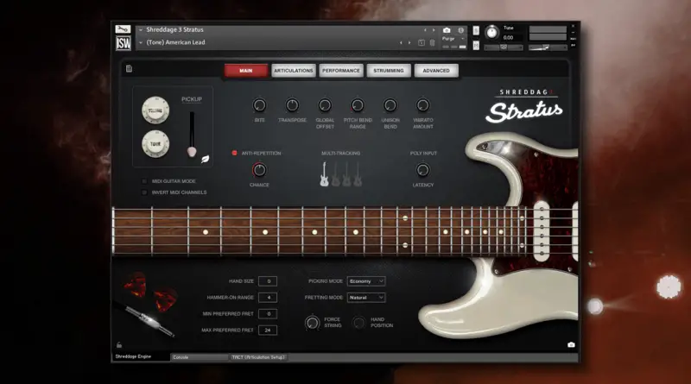Screen dimensions: 691x384
Task: Click the Hammer-On Range value field
Action: [268, 297]
